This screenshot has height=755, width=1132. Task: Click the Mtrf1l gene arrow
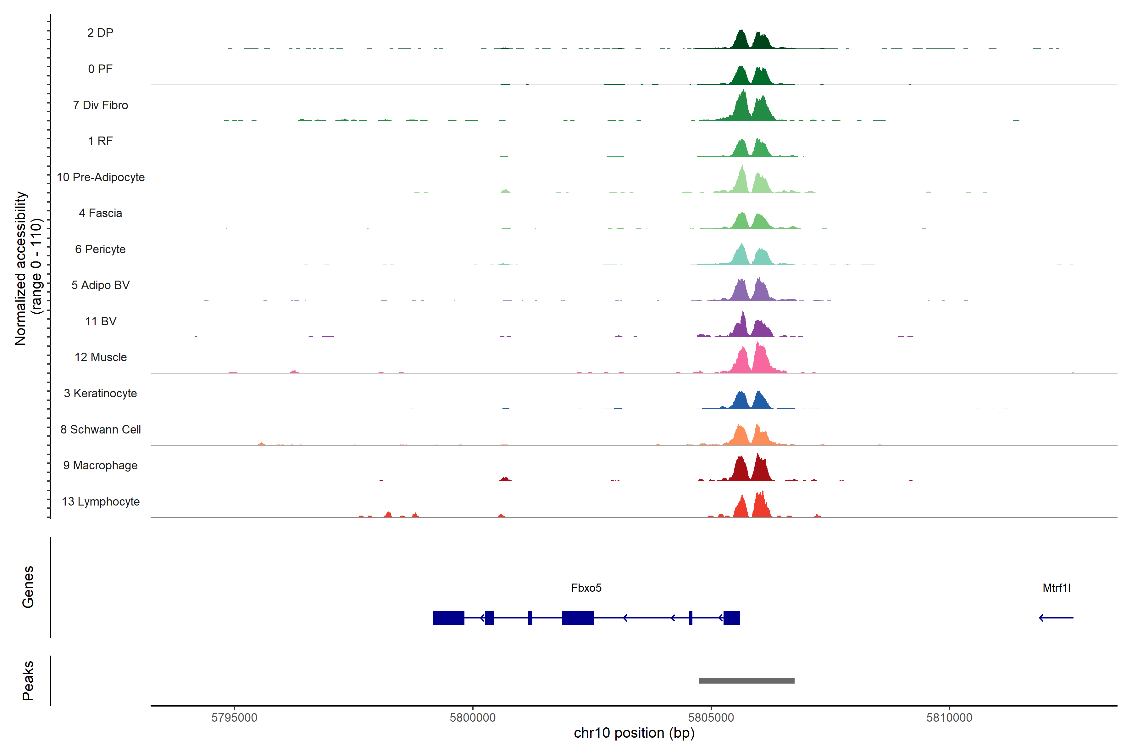click(x=1056, y=618)
